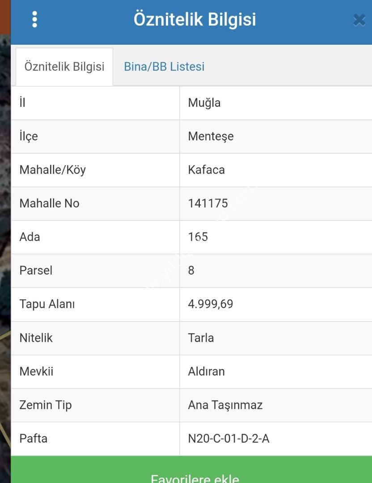Click the Mahalle/Köy row label
This screenshot has width=372, height=483.
tap(53, 170)
